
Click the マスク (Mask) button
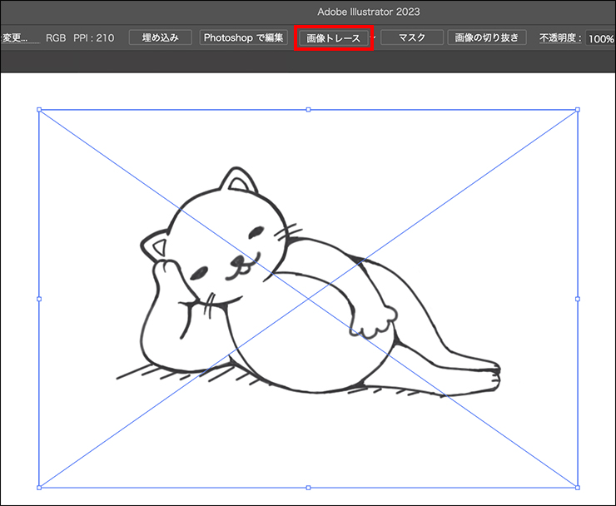point(411,38)
